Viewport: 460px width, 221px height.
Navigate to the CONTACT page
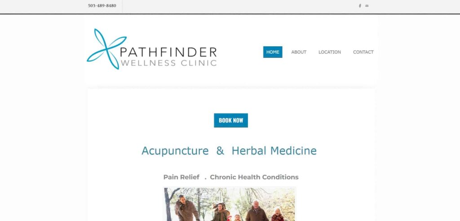coord(363,52)
